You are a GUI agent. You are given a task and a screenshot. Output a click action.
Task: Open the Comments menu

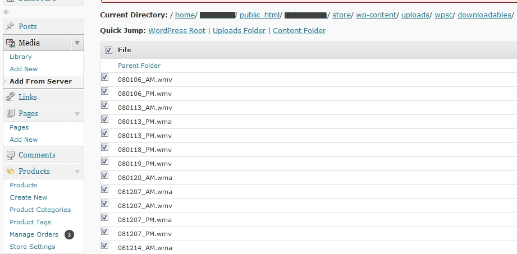pyautogui.click(x=37, y=155)
